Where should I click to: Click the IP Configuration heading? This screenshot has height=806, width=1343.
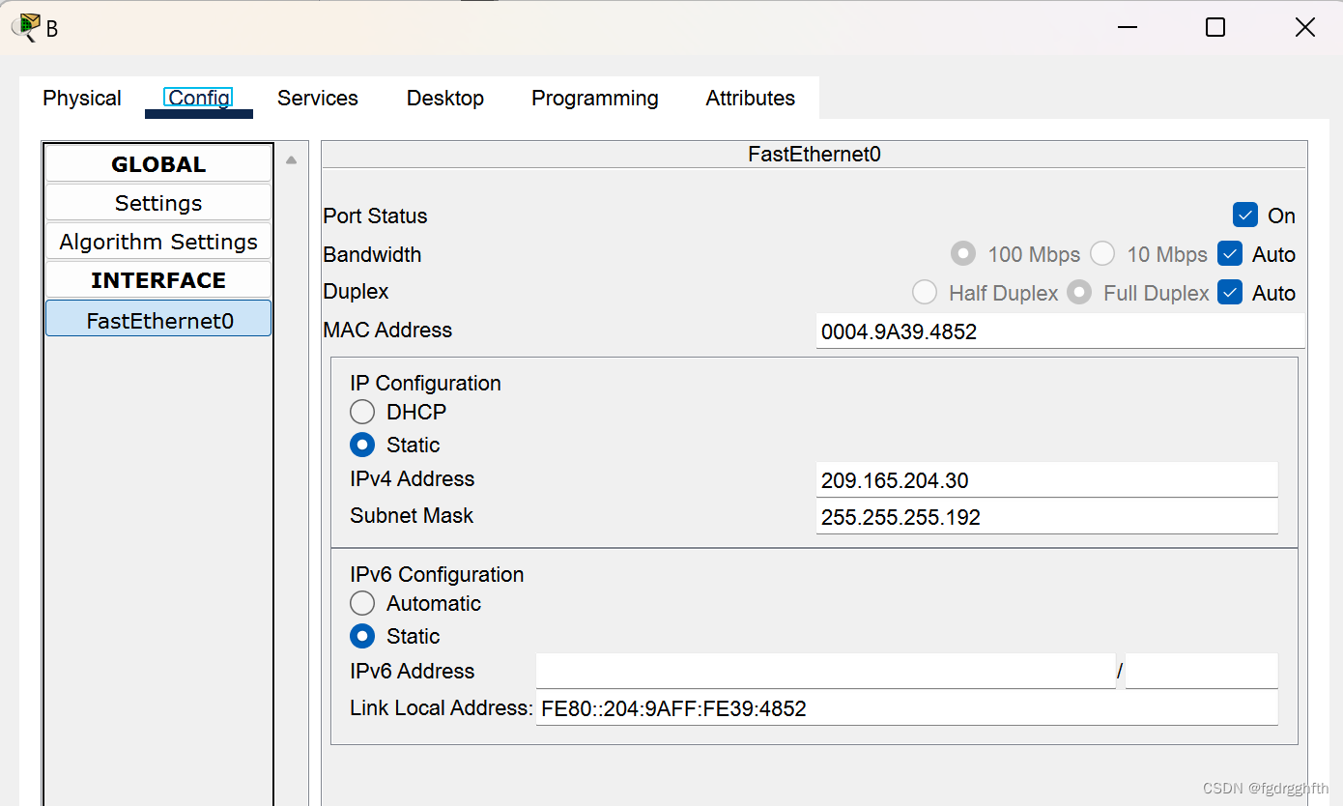tap(425, 383)
